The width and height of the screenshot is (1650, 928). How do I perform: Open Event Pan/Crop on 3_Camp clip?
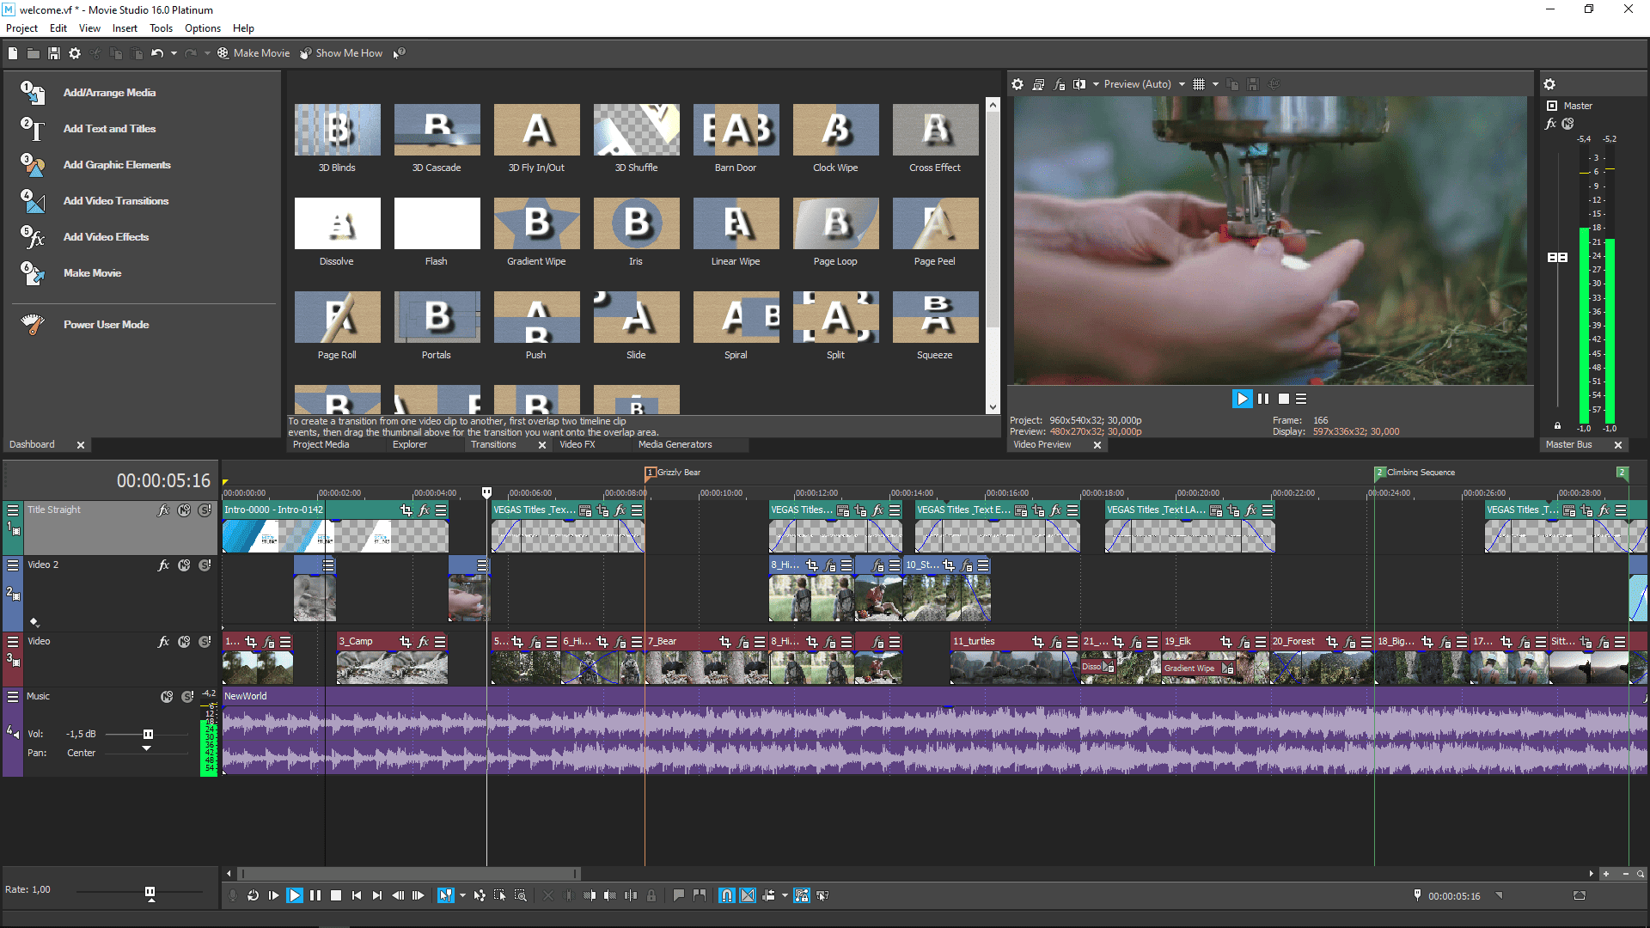[x=406, y=642]
